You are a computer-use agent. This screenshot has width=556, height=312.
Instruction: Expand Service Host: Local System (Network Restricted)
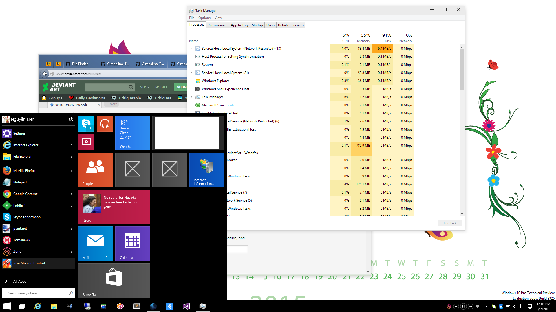point(191,48)
